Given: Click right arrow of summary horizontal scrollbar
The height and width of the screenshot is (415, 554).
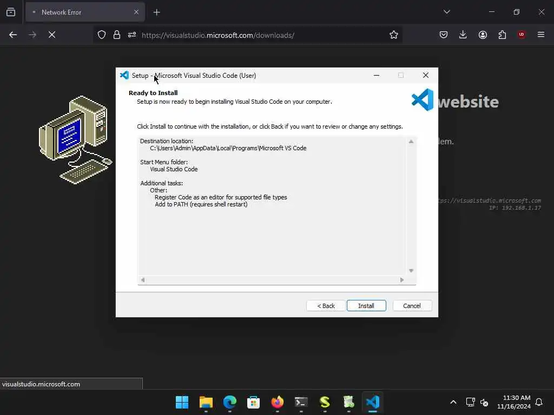Looking at the screenshot, I should click(402, 280).
